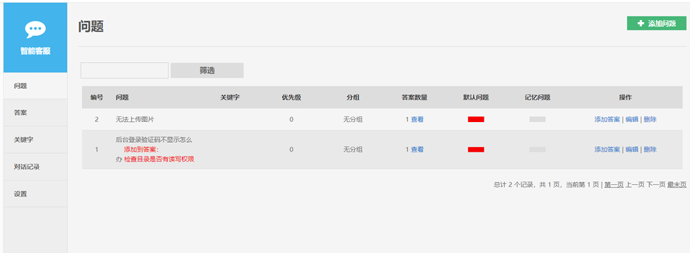Open the 问题 sidebar menu item

coord(35,85)
